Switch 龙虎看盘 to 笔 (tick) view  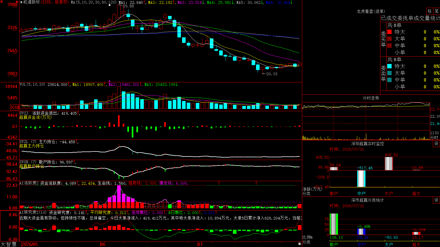point(437,11)
